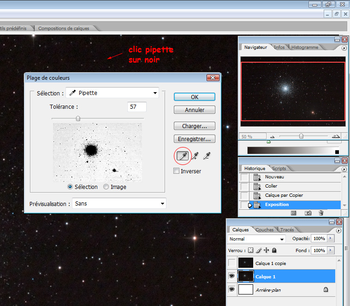
Task: Enable the Inverser checkbox
Action: tap(176, 171)
